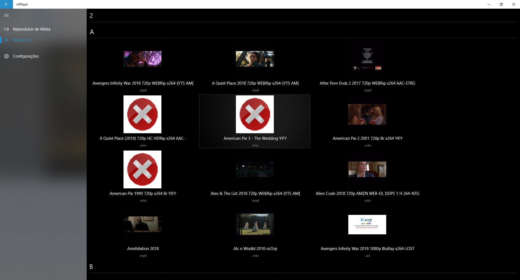Image resolution: width=520 pixels, height=280 pixels.
Task: Click error icon for A Quiet Place HDRip
Action: [142, 114]
